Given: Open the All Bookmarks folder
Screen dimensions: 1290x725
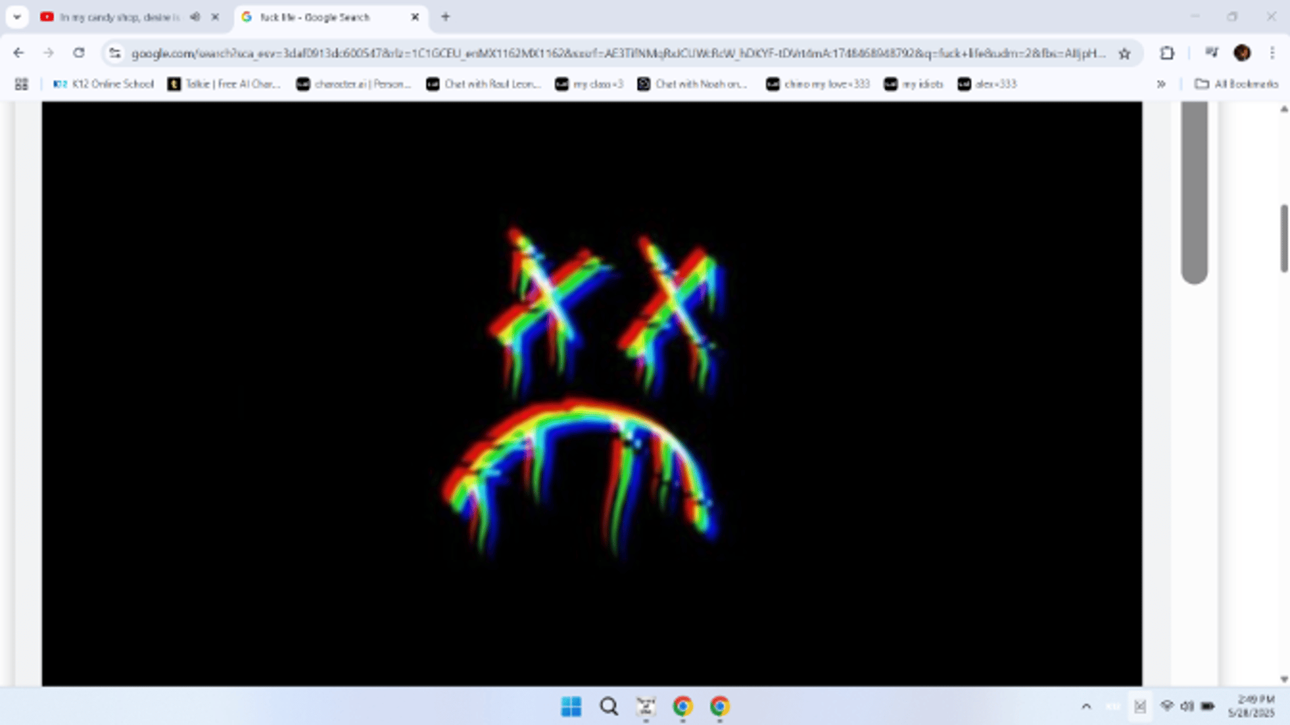Looking at the screenshot, I should [x=1236, y=84].
